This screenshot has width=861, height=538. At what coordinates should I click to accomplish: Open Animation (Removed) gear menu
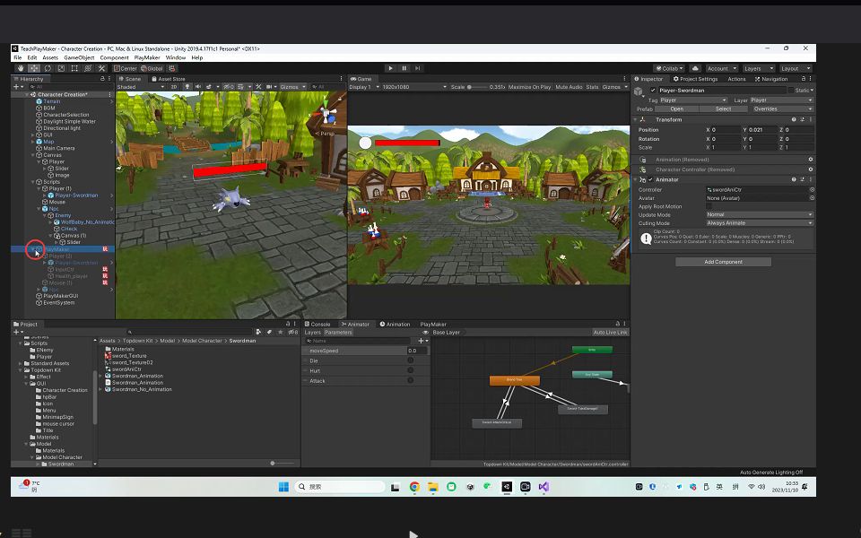pyautogui.click(x=811, y=160)
